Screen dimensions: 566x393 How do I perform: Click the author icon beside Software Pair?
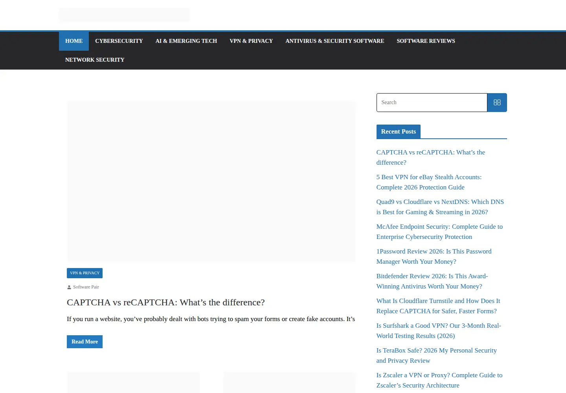pos(69,287)
